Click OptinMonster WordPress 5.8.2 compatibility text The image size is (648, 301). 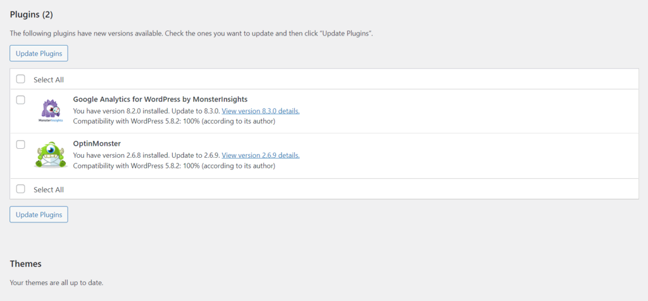(x=174, y=166)
